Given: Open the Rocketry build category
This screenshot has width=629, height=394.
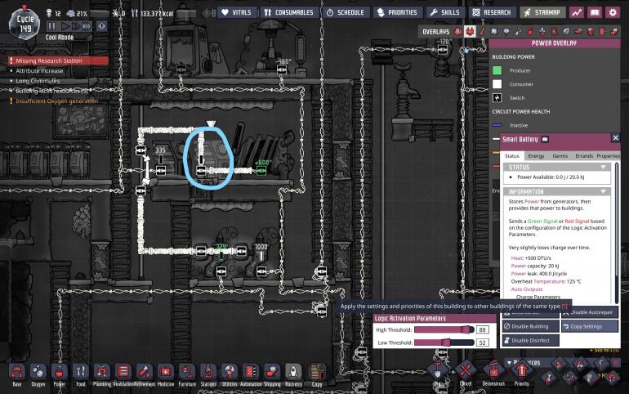Looking at the screenshot, I should [293, 372].
